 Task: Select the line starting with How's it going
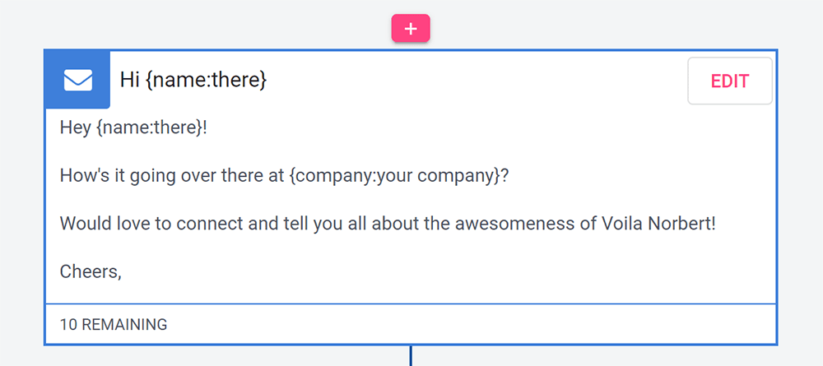coord(285,176)
